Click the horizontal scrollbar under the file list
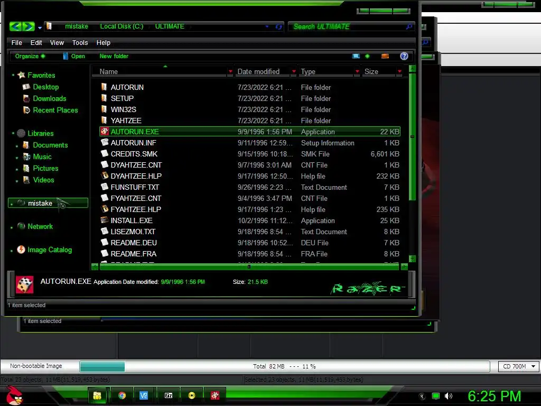Image resolution: width=541 pixels, height=406 pixels. [x=249, y=266]
